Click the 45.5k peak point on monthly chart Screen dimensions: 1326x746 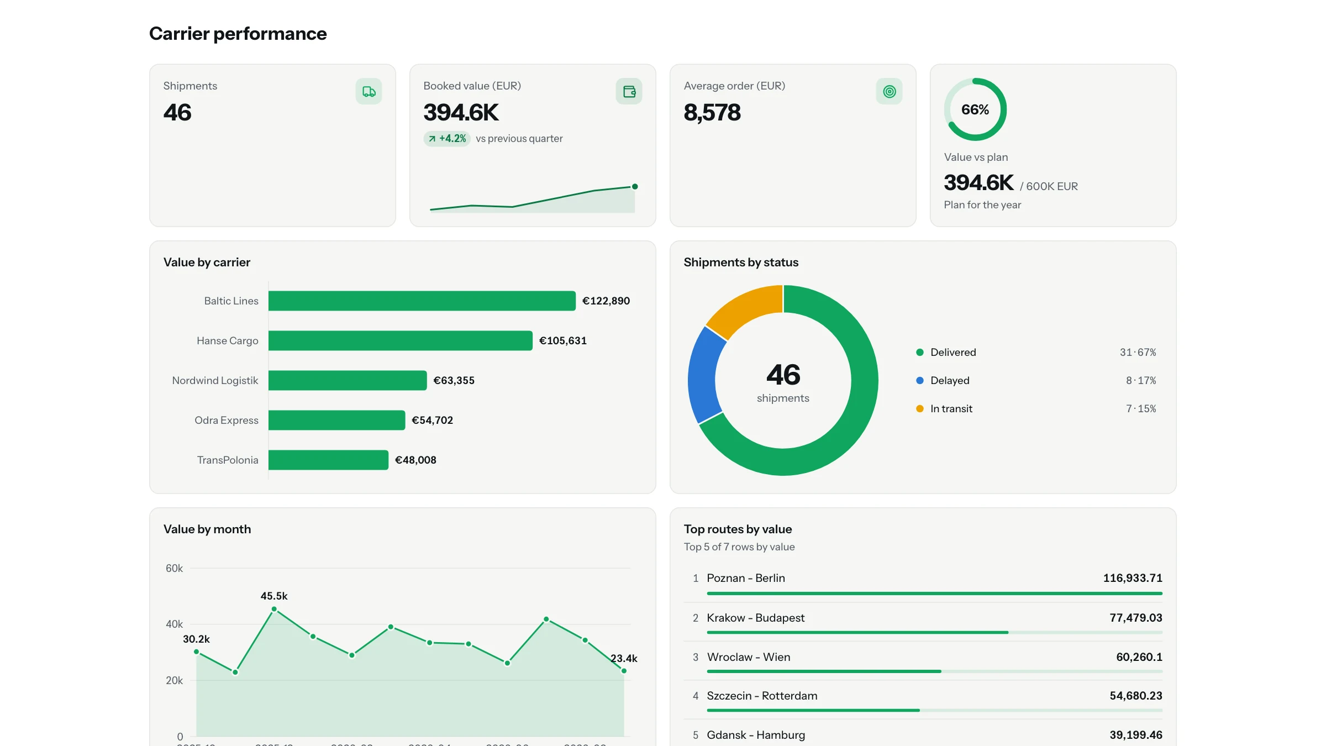pos(274,610)
